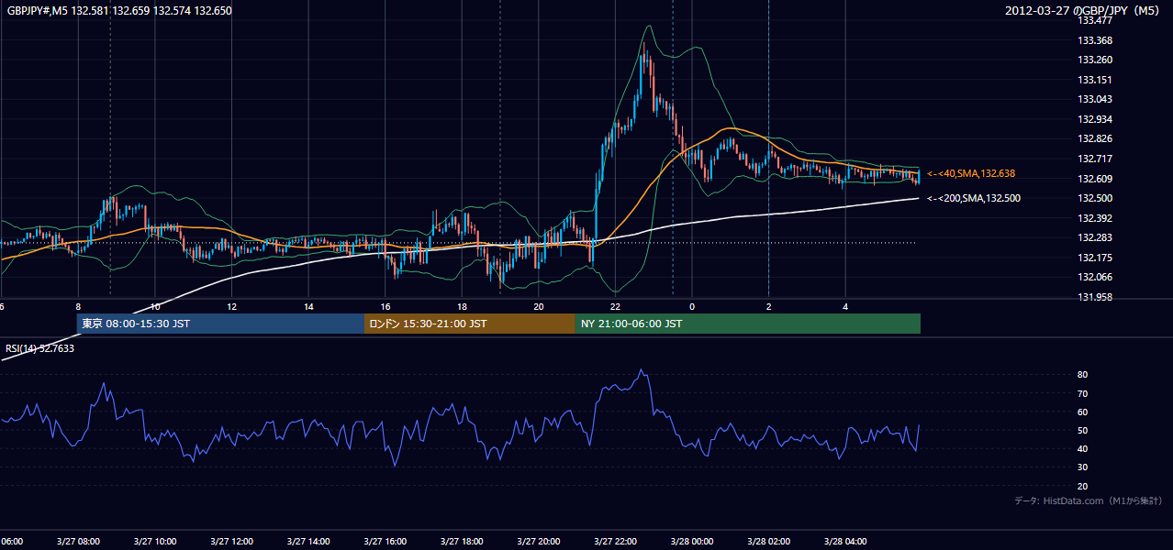Select the London 15:30-21:00 JST session bar
1173x550 pixels.
[470, 324]
